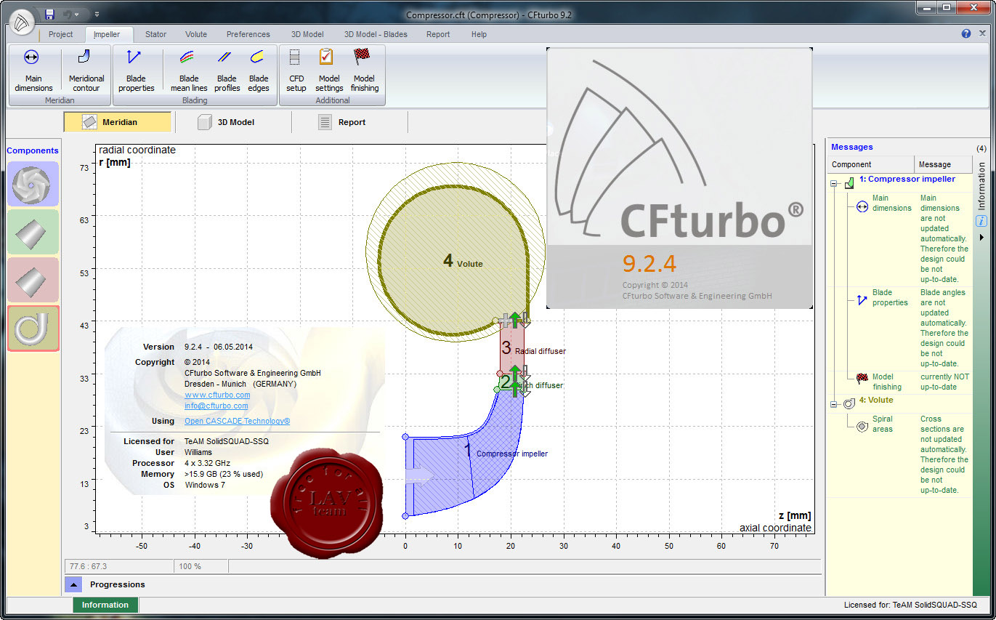Open Model settings clipboard tool
Screen dimensions: 996x620
(x=329, y=71)
